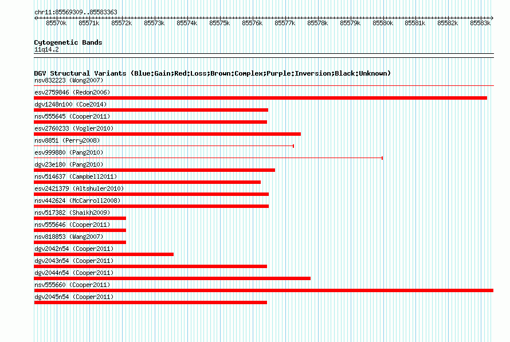Screen dimensions: 510x342
Task: Click the red bar under nsv514637
Action: [x=147, y=182]
